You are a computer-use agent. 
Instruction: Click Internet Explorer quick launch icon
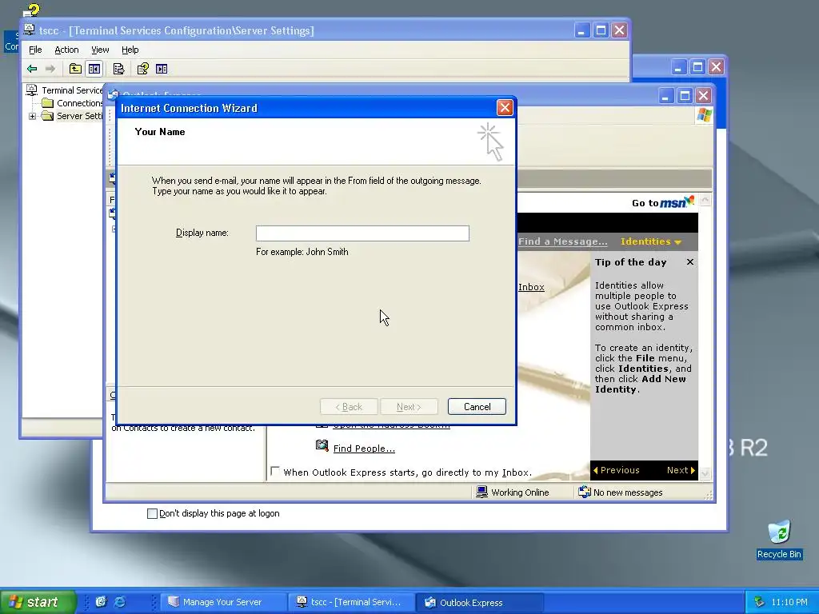point(120,602)
